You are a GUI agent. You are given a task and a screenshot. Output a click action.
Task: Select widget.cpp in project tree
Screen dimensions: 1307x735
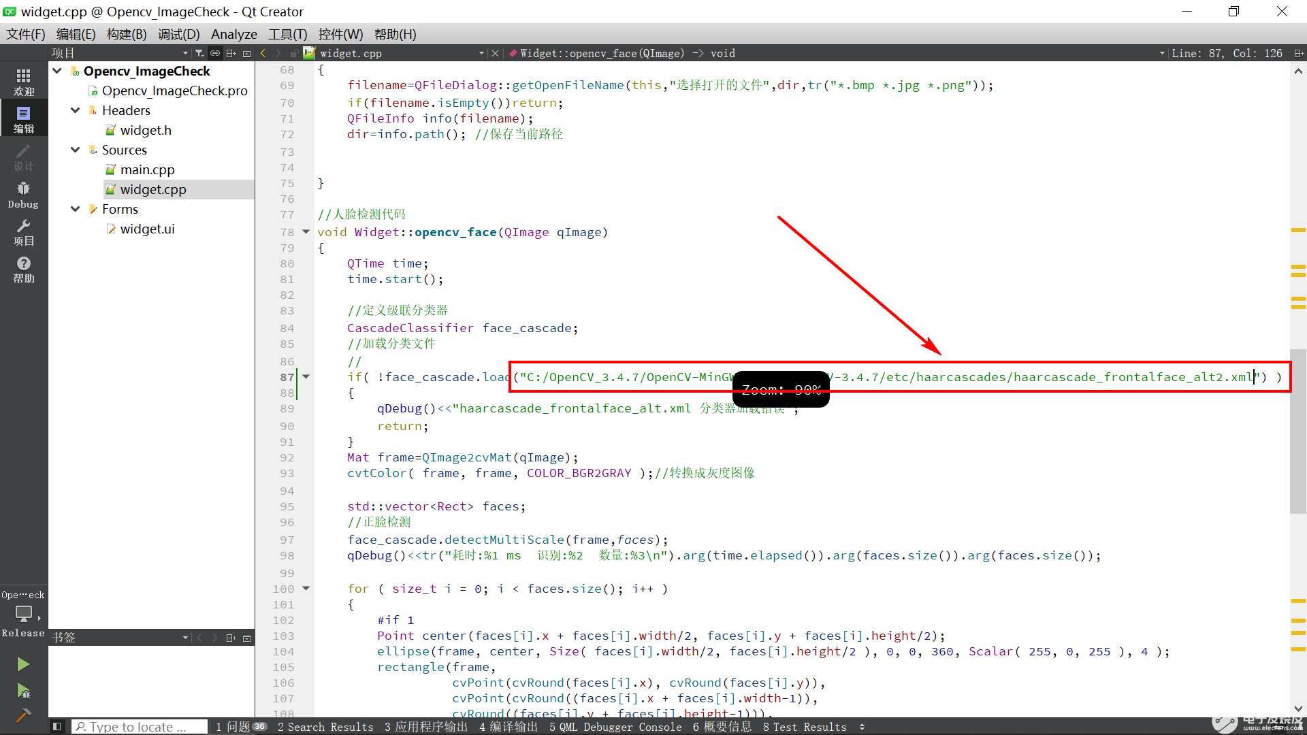[153, 189]
